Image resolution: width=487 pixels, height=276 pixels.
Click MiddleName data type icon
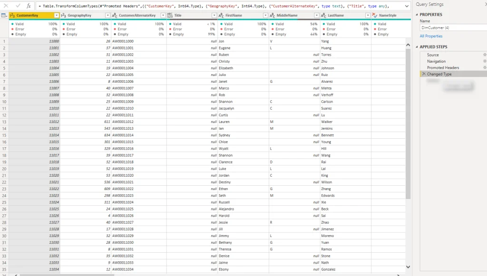(273, 15)
